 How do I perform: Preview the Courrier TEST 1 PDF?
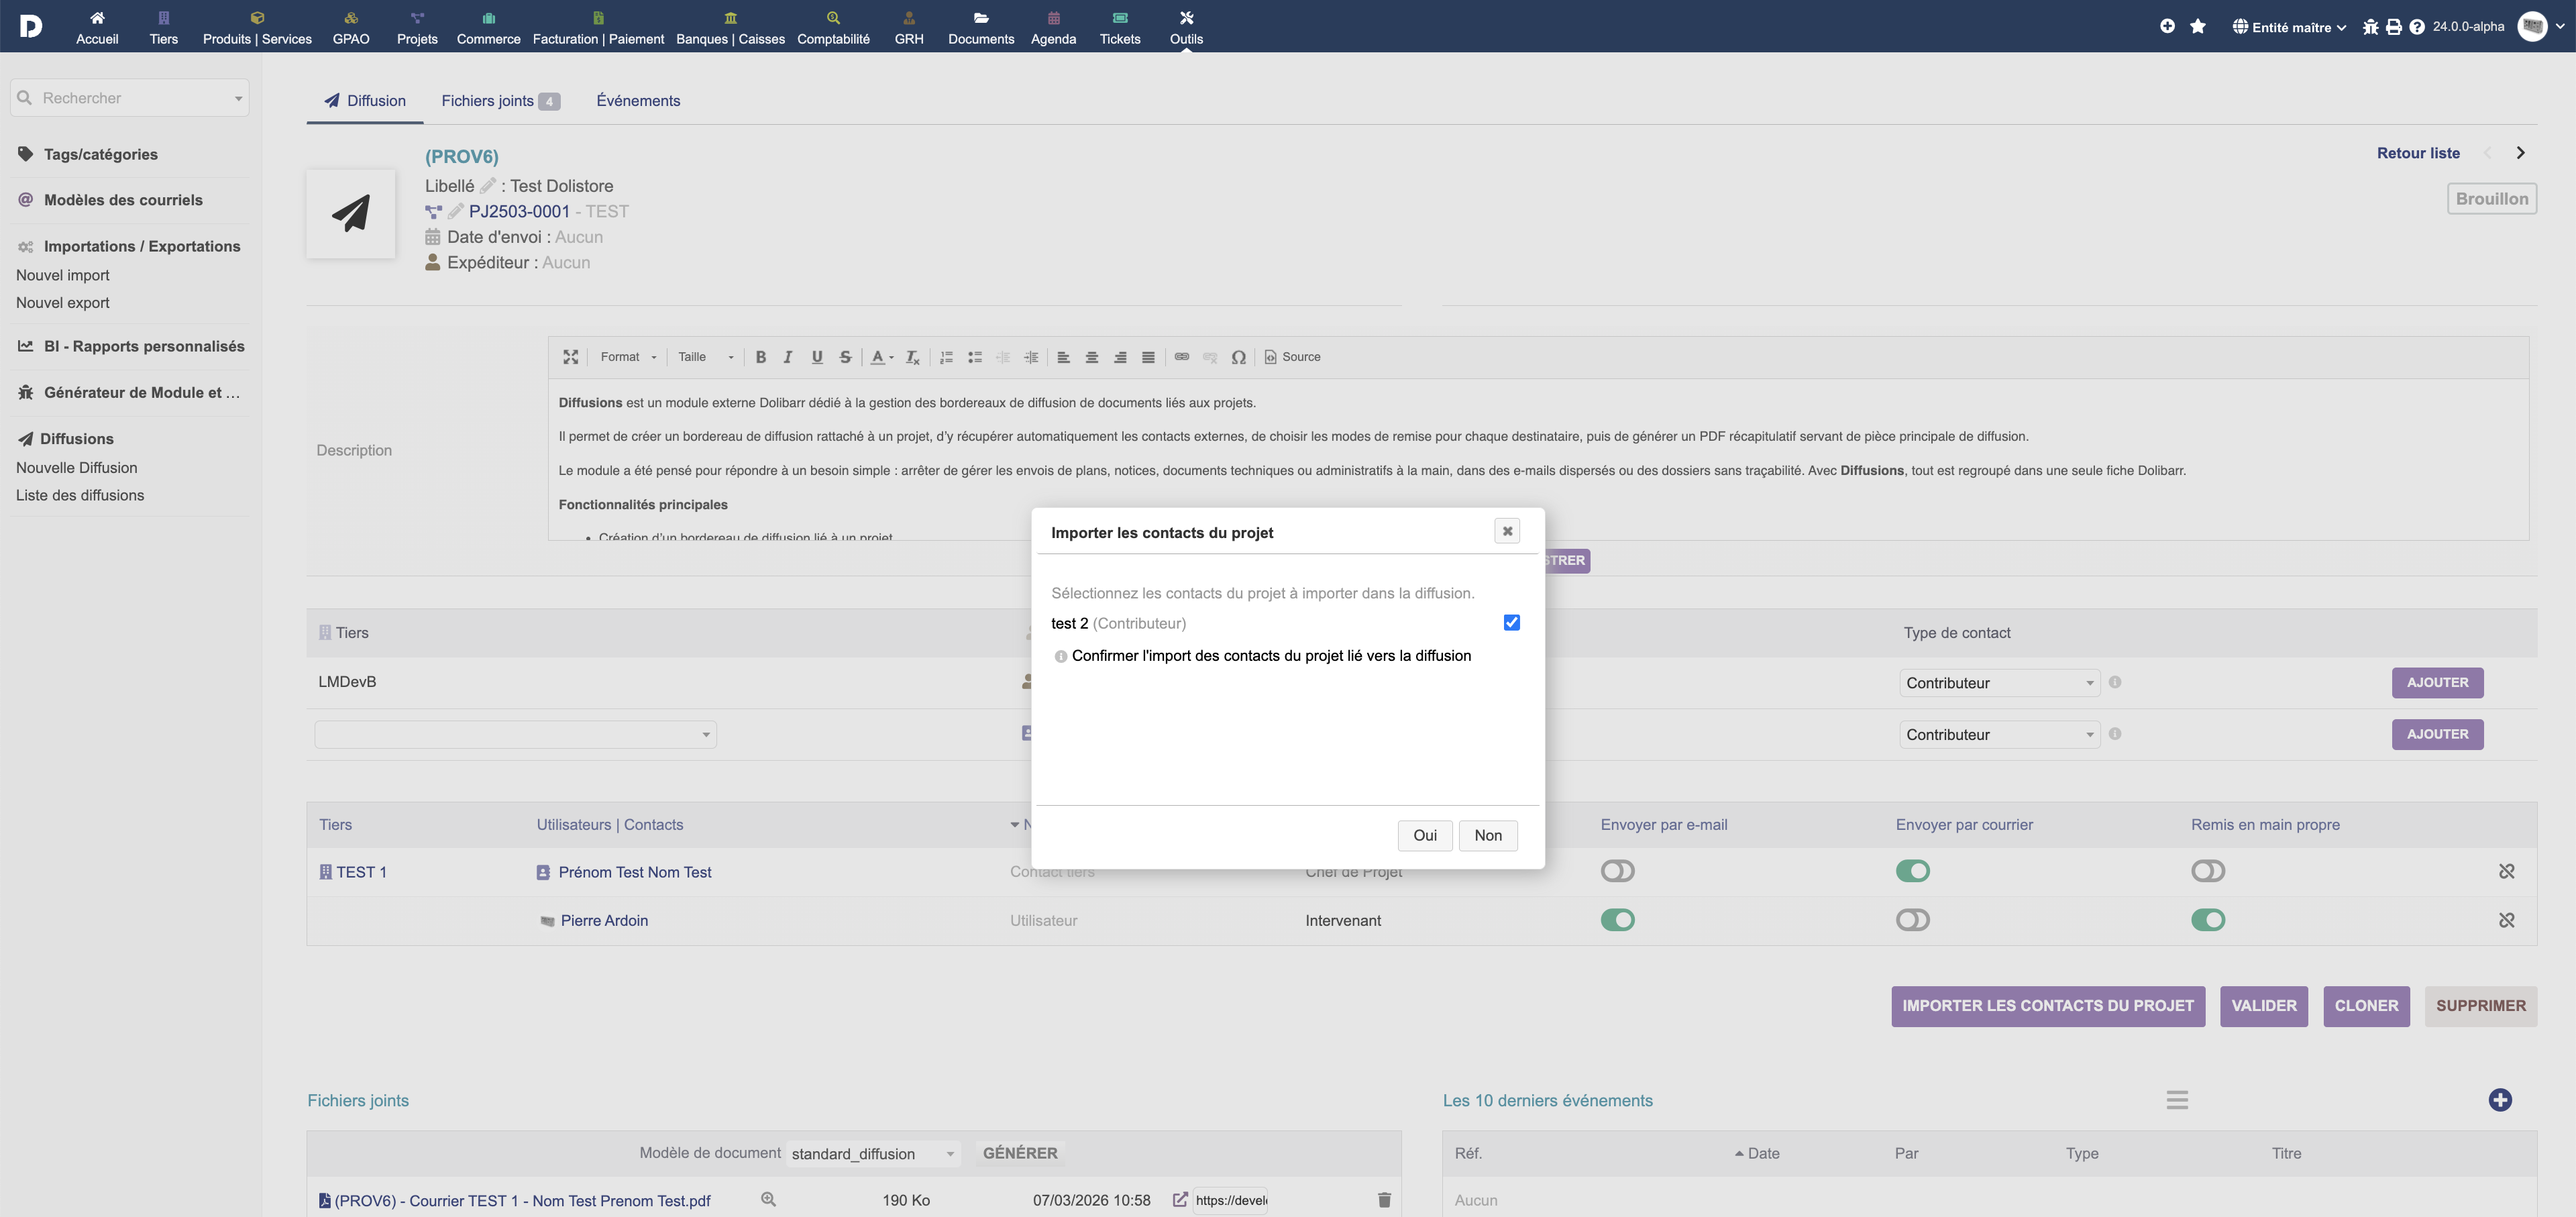768,1199
